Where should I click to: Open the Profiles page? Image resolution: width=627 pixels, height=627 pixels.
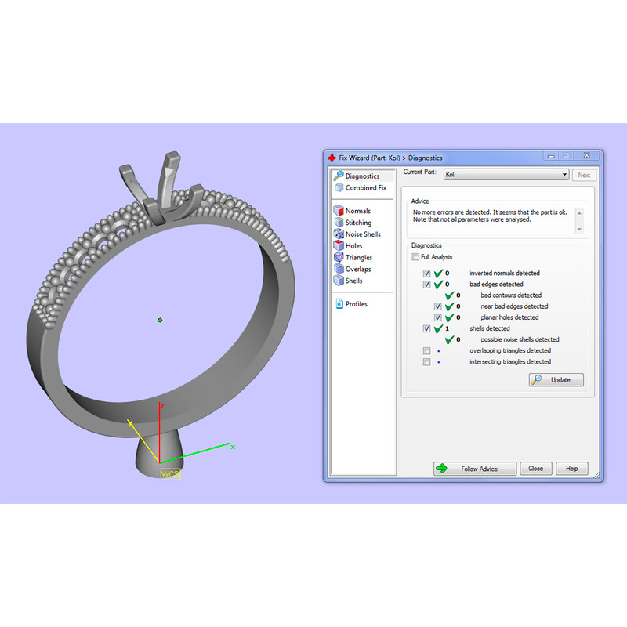[x=356, y=304]
